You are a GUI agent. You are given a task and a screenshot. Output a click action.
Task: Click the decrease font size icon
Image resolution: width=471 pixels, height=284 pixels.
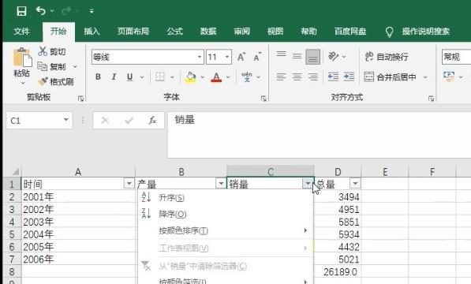coord(257,57)
